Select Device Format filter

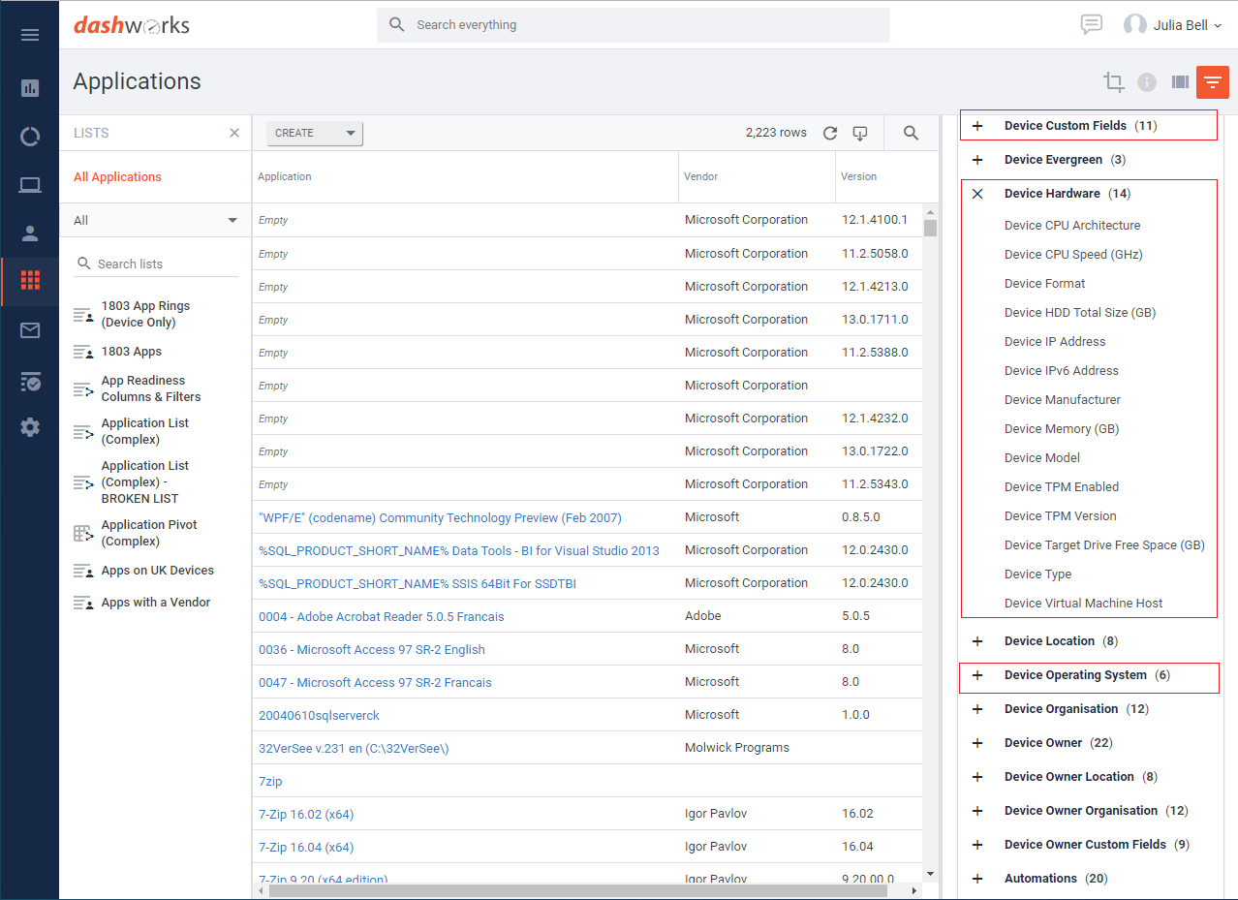1044,284
